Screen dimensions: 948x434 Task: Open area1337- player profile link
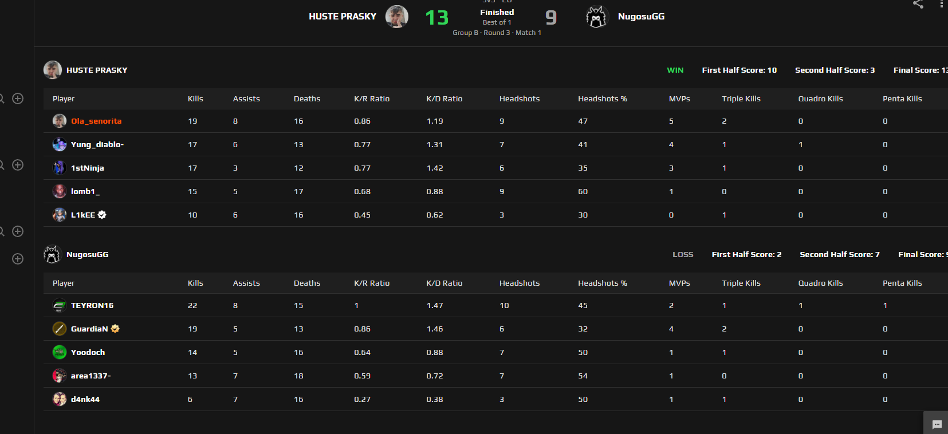[91, 376]
